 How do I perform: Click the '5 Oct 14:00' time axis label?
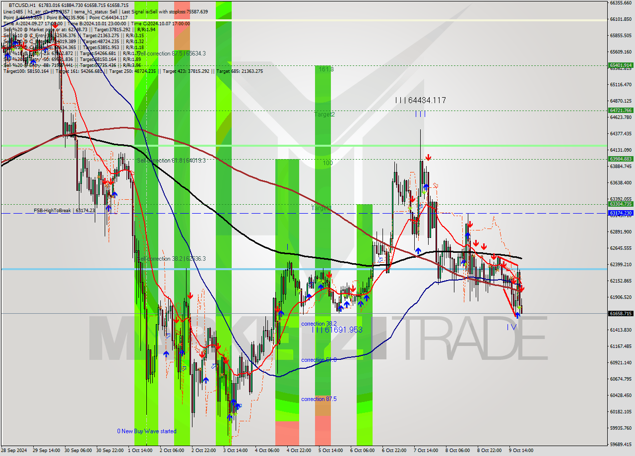[330, 451]
